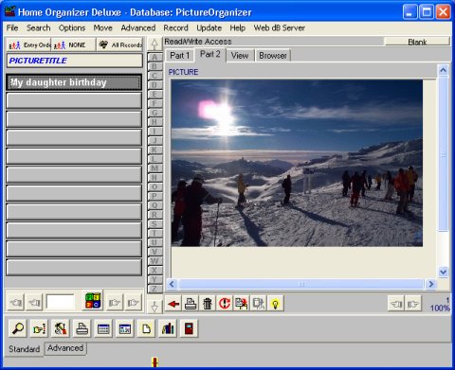This screenshot has height=370, width=455.
Task: Open the Move menu
Action: [x=103, y=27]
